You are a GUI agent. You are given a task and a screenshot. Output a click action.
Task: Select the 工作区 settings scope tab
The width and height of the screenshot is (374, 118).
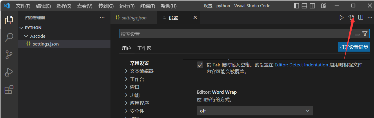coord(144,48)
